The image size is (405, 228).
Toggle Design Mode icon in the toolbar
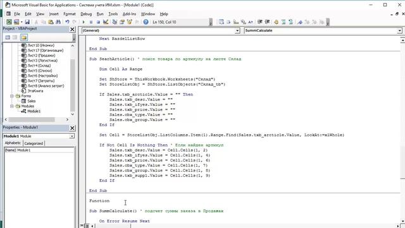coord(106,22)
